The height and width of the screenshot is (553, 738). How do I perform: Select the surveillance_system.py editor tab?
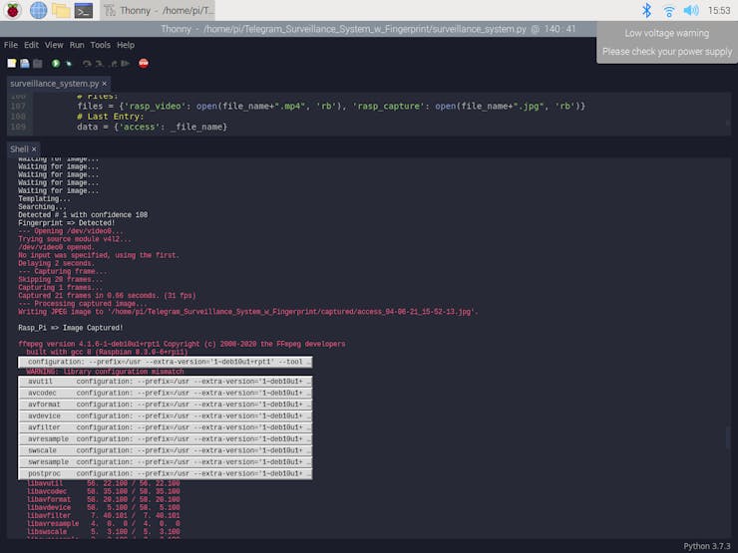click(54, 84)
